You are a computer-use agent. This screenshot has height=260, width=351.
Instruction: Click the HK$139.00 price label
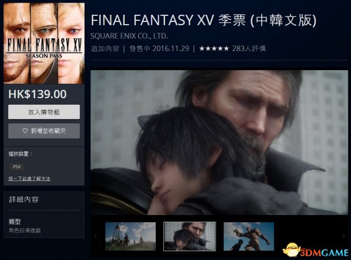point(37,94)
